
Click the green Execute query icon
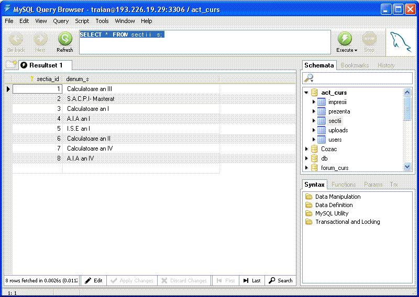(x=345, y=39)
